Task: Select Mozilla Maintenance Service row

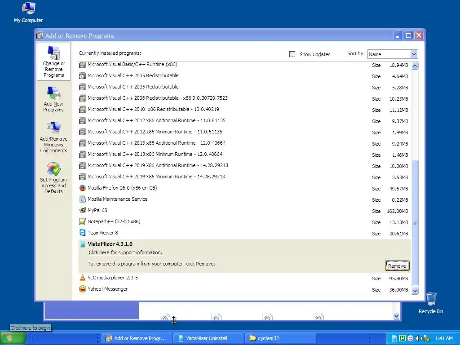Action: click(245, 199)
